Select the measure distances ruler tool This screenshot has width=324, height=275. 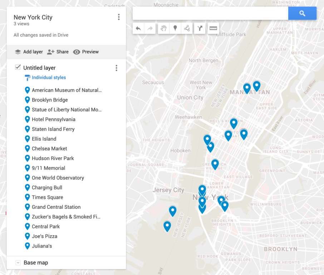213,28
